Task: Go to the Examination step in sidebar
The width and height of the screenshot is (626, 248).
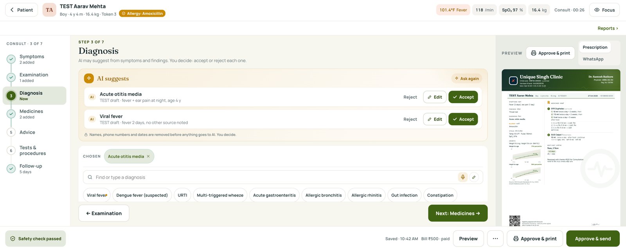Action: coord(34,78)
